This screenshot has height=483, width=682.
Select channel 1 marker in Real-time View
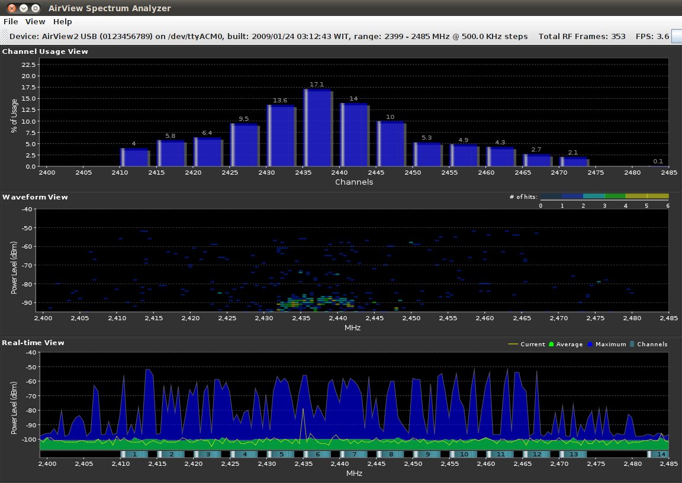coord(135,454)
